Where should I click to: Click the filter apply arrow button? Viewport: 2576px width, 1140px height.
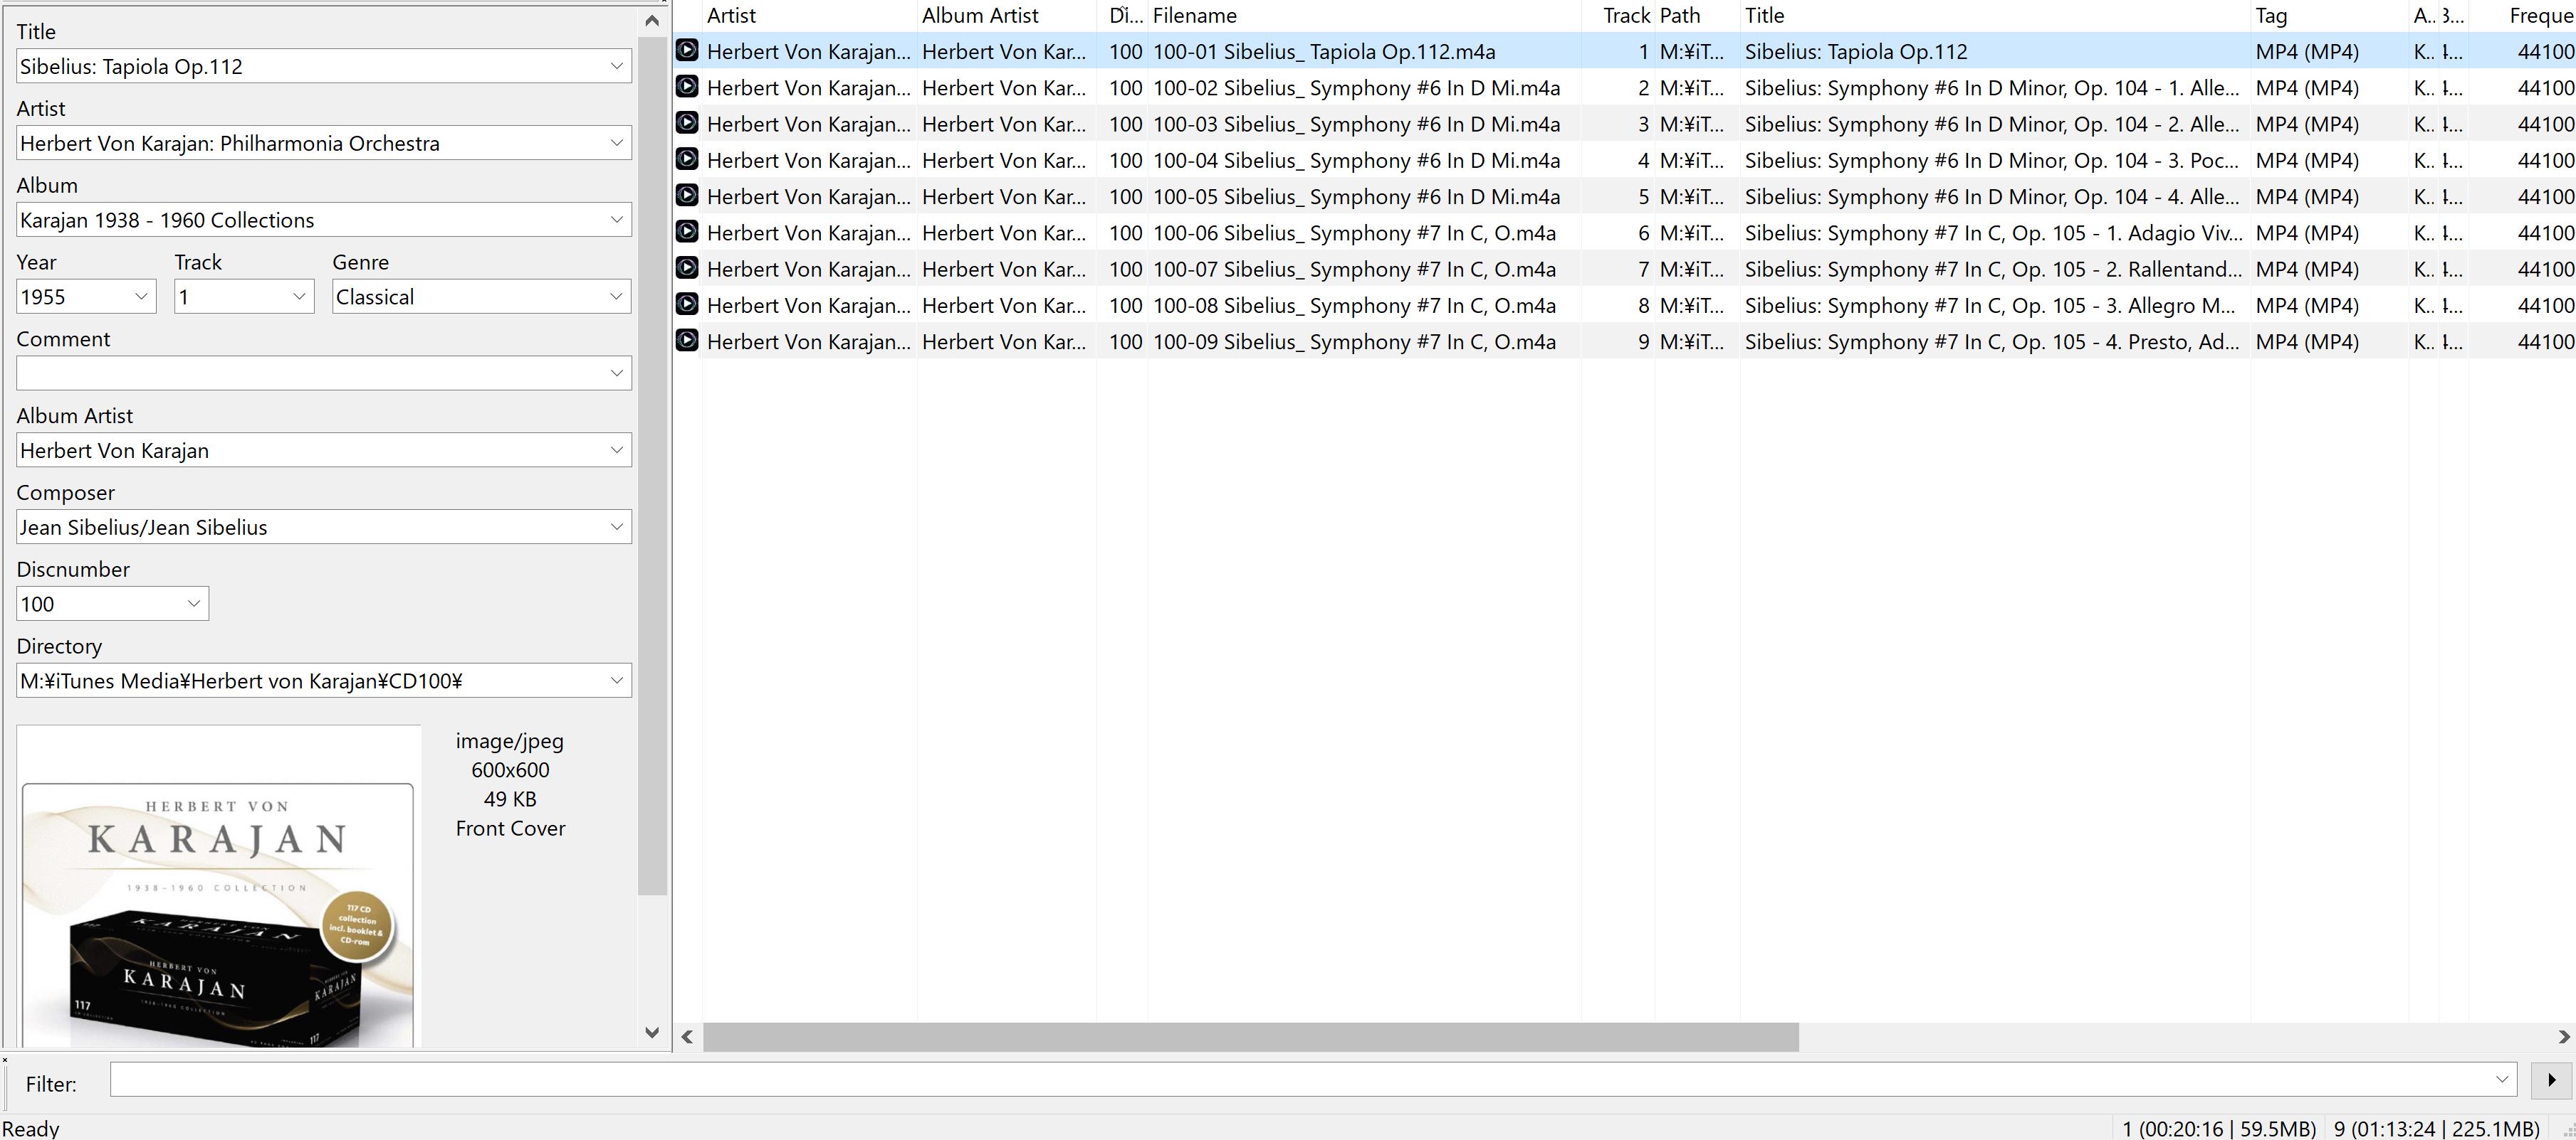tap(2551, 1080)
